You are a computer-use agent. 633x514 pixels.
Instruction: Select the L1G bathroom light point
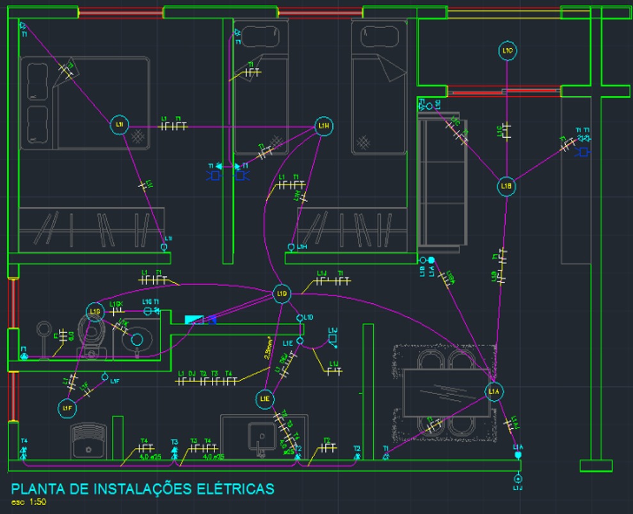coord(95,311)
